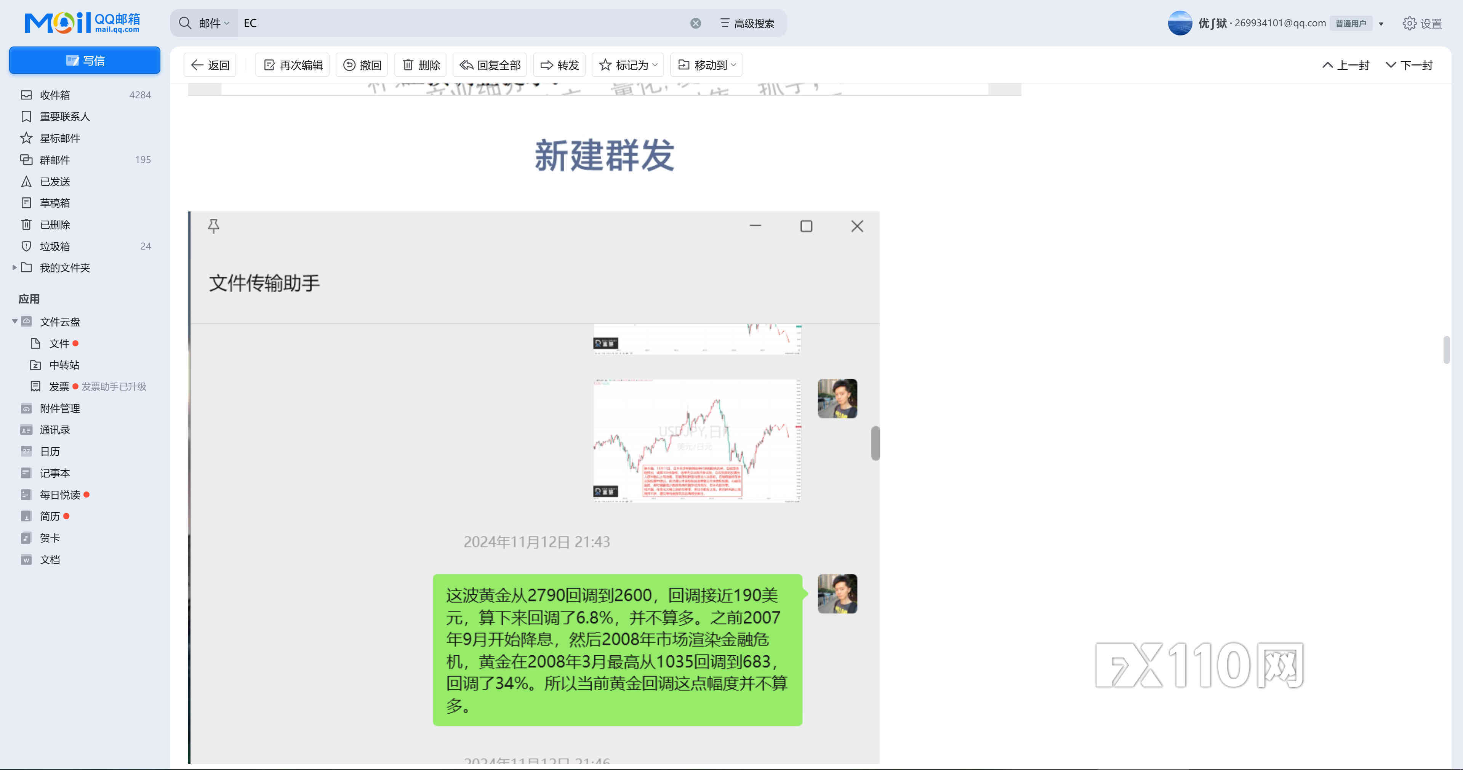
Task: Click the resume icon in sidebar
Action: click(26, 516)
